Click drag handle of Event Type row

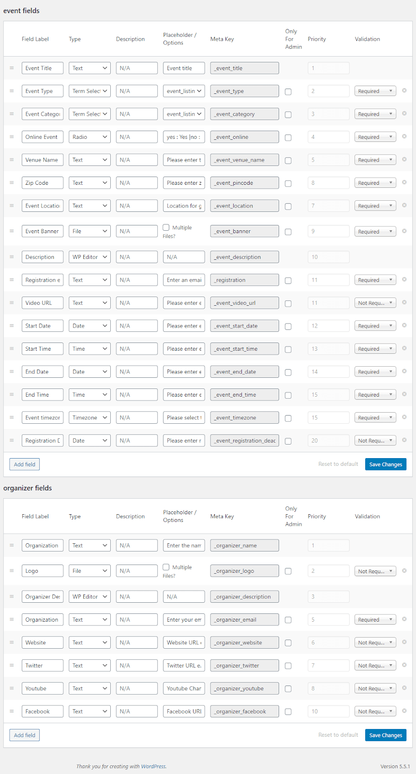[12, 91]
